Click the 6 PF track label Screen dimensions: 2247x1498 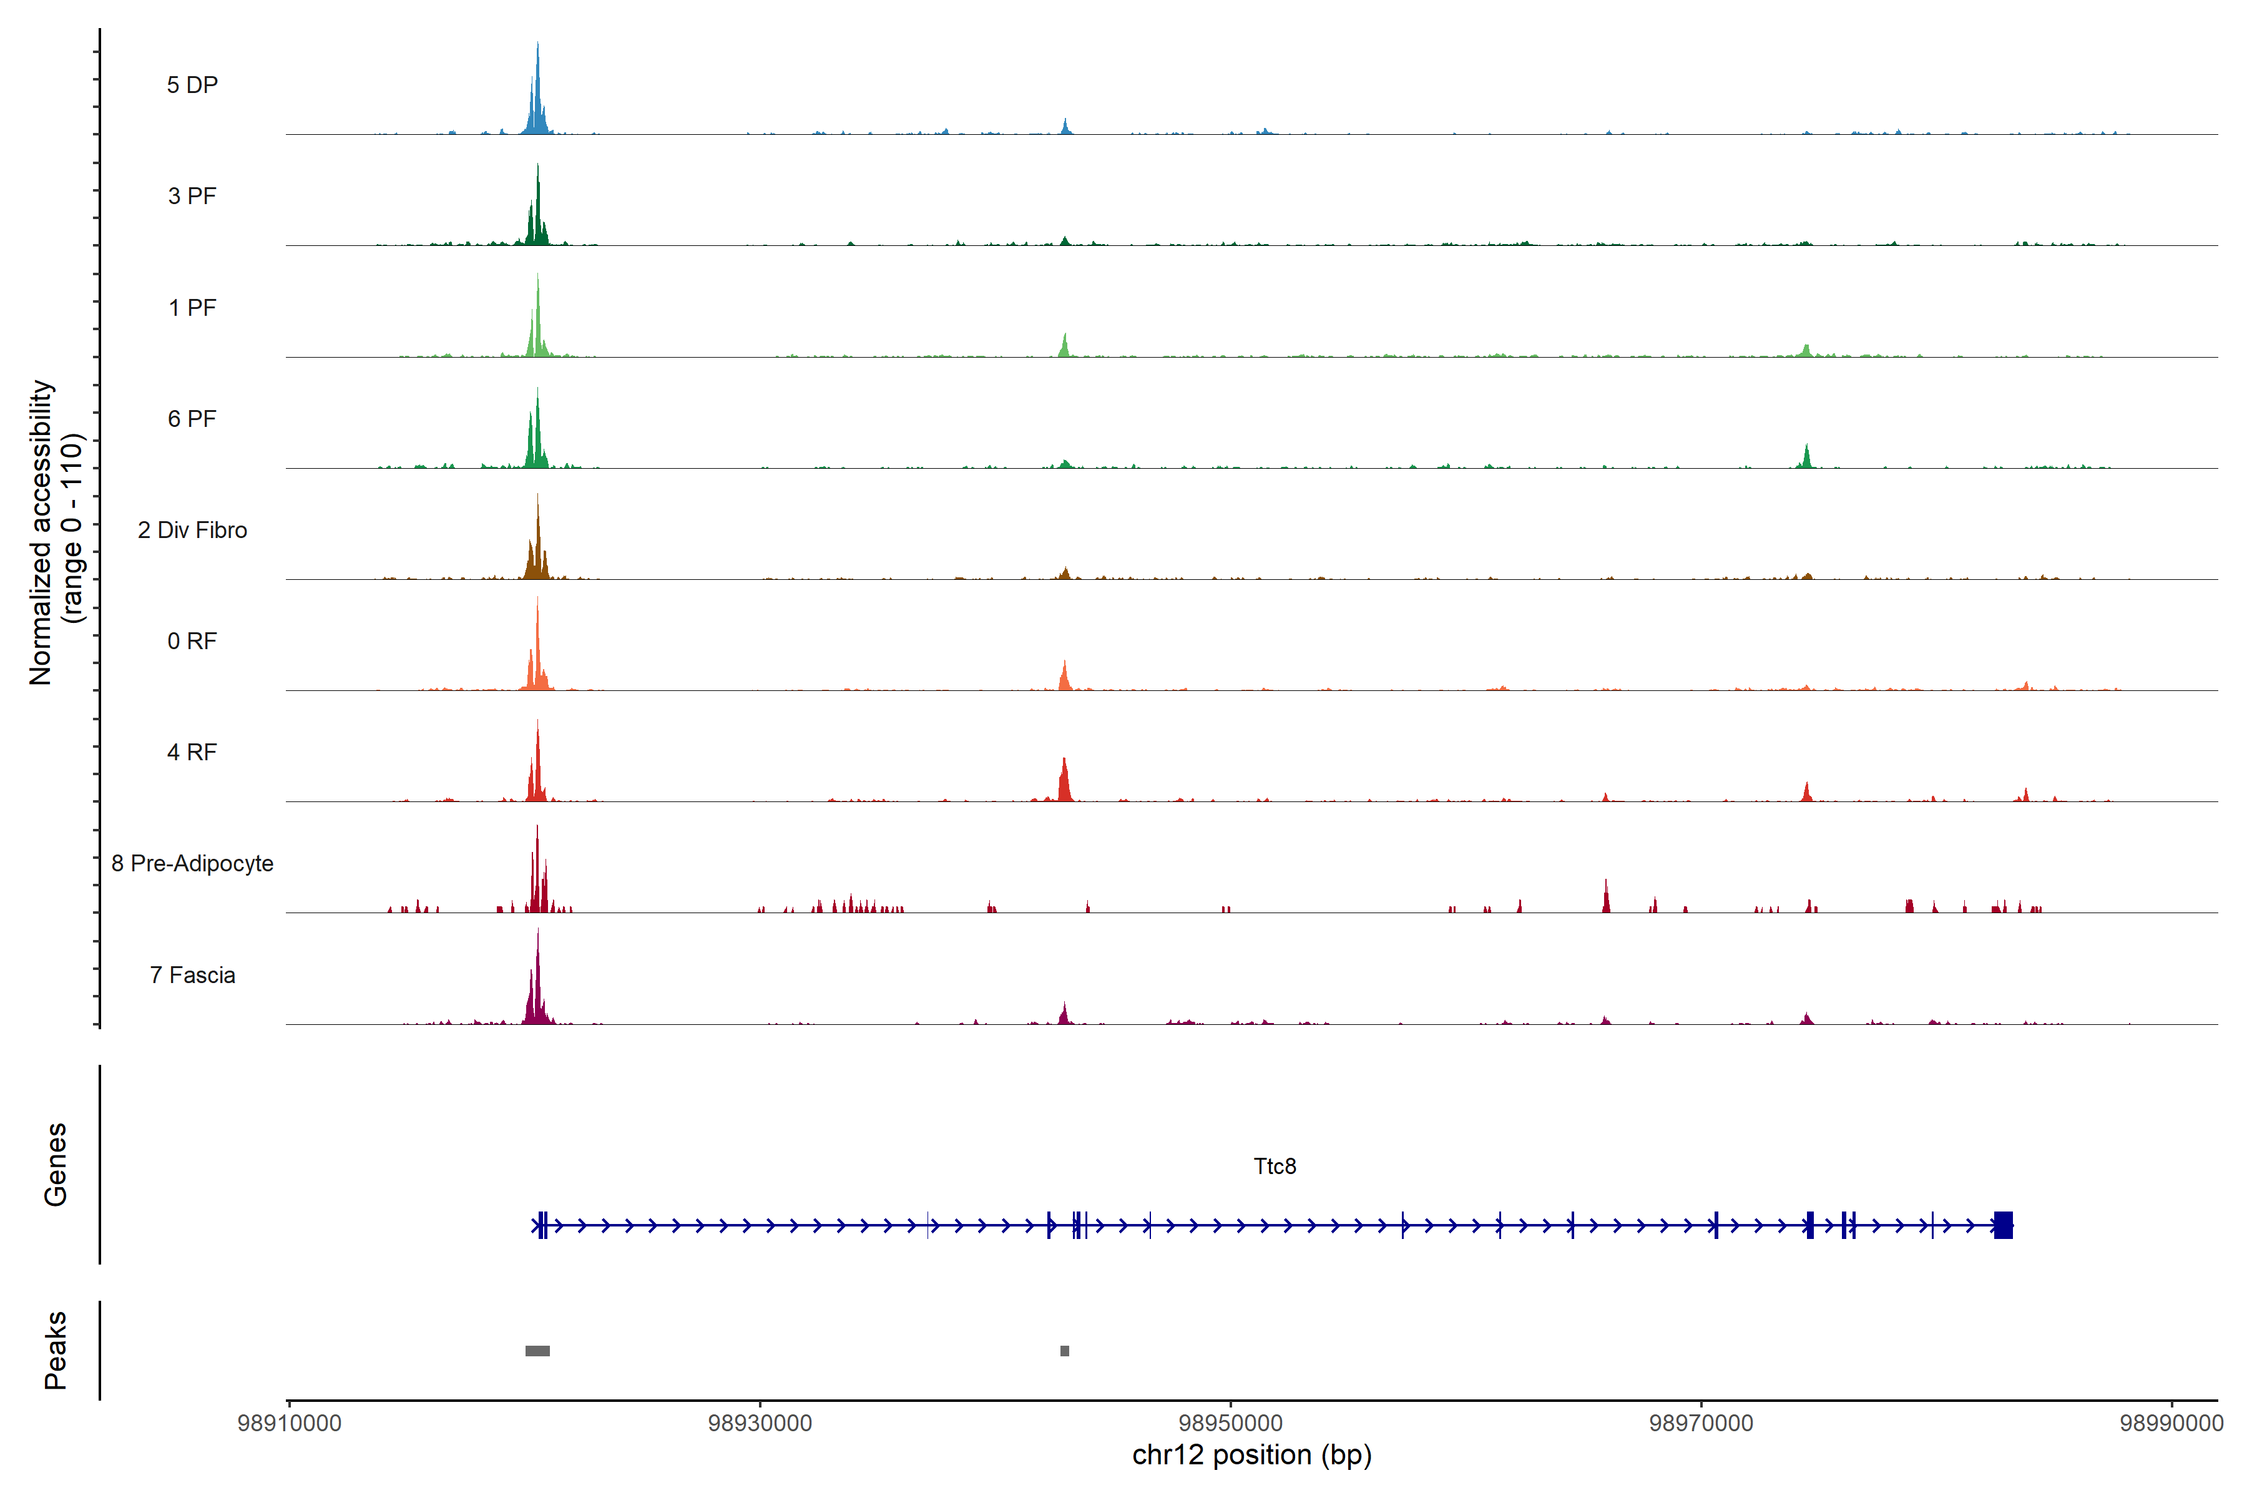pyautogui.click(x=192, y=418)
